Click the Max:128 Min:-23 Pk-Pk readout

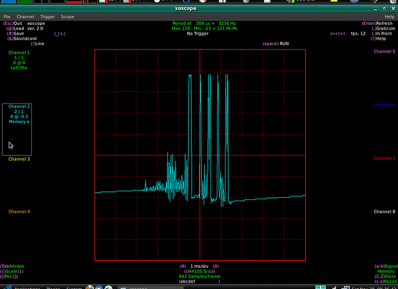tap(204, 28)
